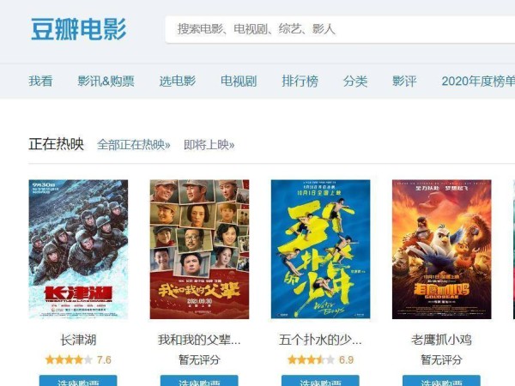Open 长津湖 movie poster

(x=78, y=249)
